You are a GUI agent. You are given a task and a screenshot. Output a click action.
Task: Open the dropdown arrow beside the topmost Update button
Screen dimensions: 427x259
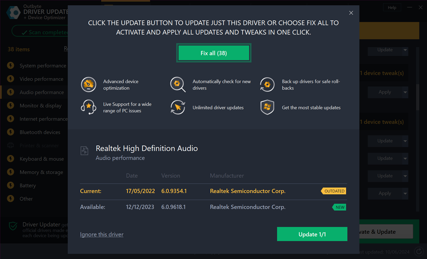tap(405, 50)
